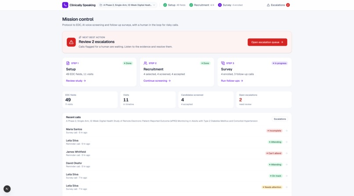Click the Candidates screened 4 stat card
This screenshot has height=196, width=354.
(x=206, y=100)
